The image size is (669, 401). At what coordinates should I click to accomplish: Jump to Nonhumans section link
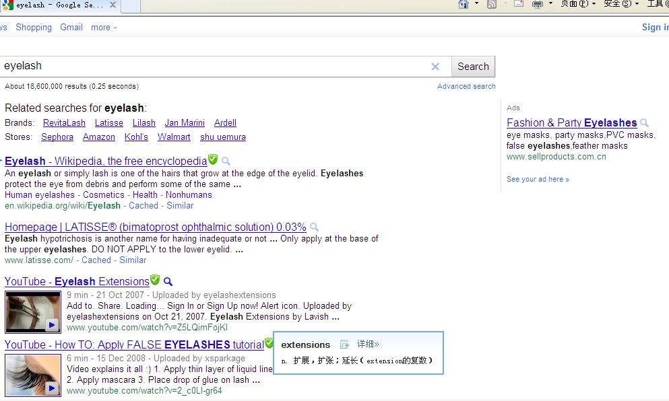click(189, 194)
